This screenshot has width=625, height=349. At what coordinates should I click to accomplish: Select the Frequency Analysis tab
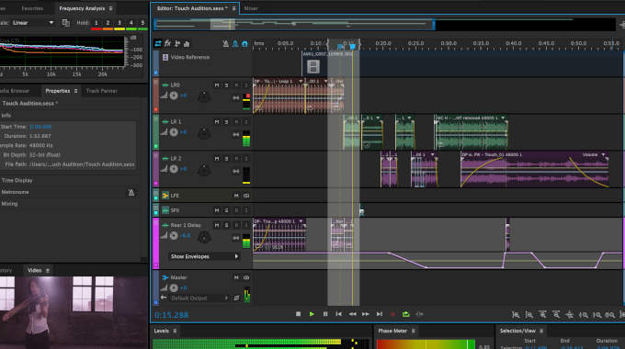tap(82, 8)
